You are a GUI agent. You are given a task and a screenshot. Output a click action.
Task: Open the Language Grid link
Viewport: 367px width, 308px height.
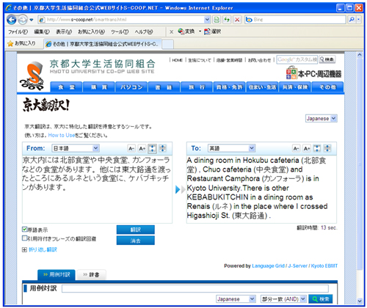(268, 266)
